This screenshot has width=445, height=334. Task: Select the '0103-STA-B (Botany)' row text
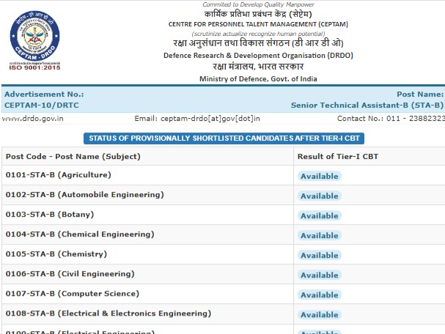point(50,215)
